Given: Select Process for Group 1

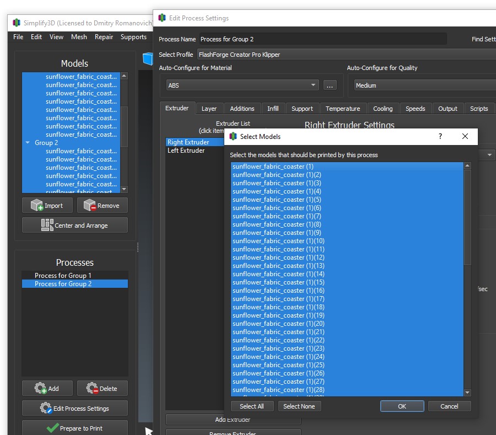Looking at the screenshot, I should tap(75, 276).
